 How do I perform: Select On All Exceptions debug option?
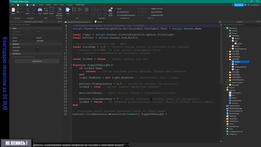(x=123, y=12)
